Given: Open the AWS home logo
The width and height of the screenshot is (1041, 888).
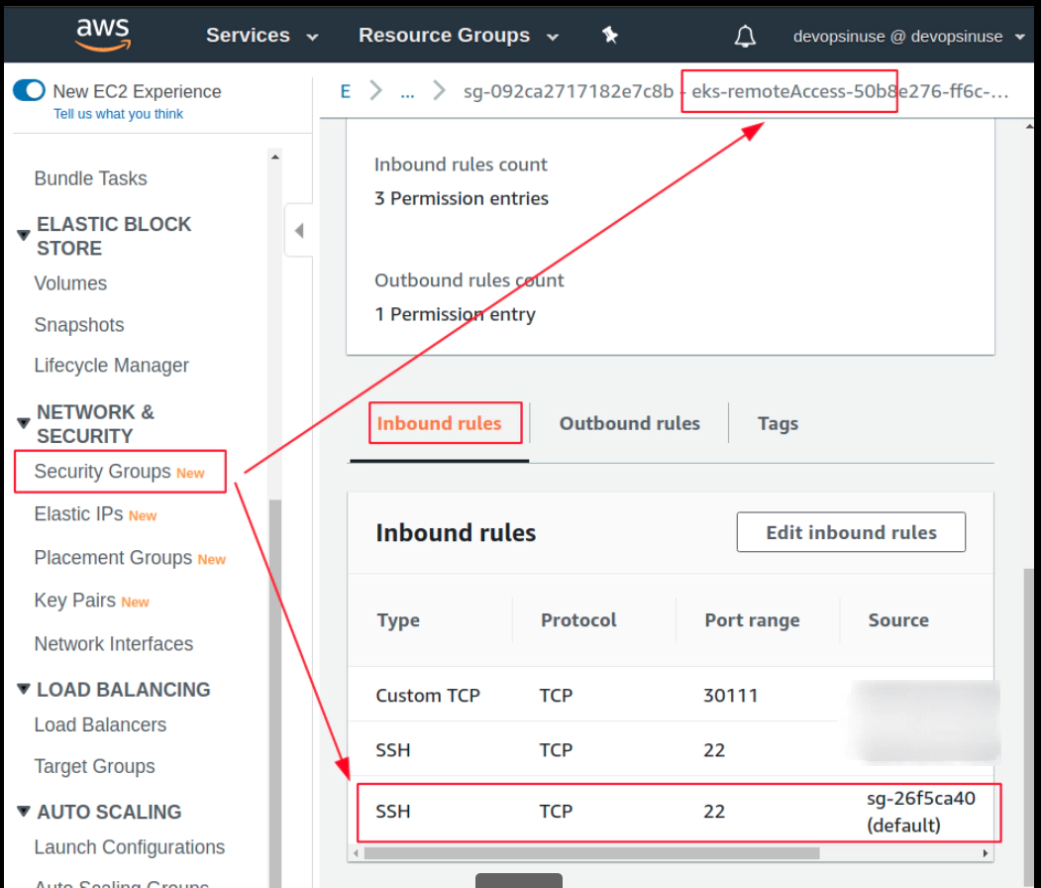Looking at the screenshot, I should point(103,35).
